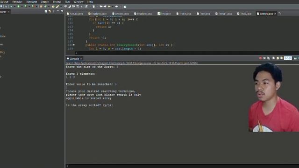Terminate the running program in Console

[260, 58]
